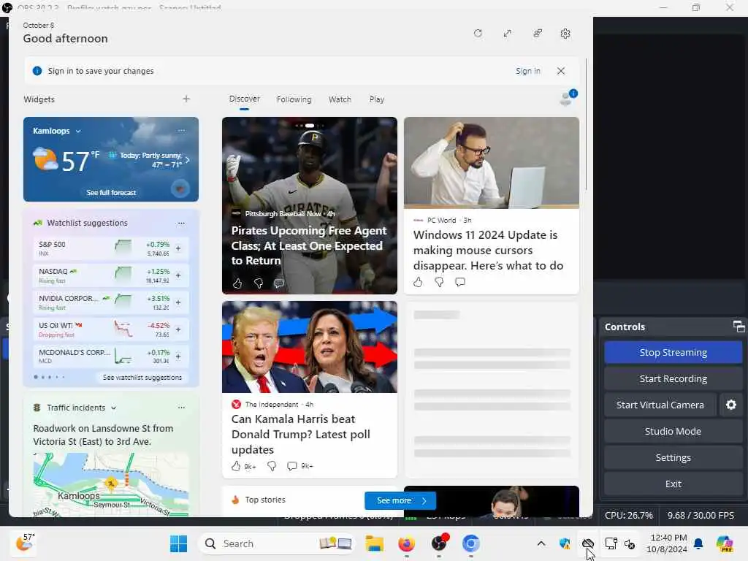Add NASDAQ to watchlist

pos(178,275)
